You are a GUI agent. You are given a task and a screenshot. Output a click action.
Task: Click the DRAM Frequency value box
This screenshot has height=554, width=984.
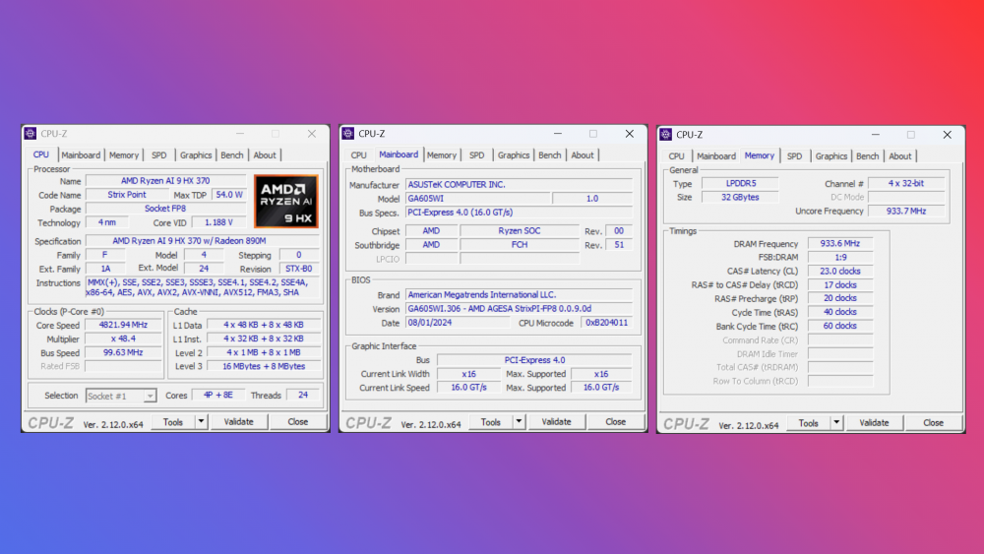tap(839, 244)
